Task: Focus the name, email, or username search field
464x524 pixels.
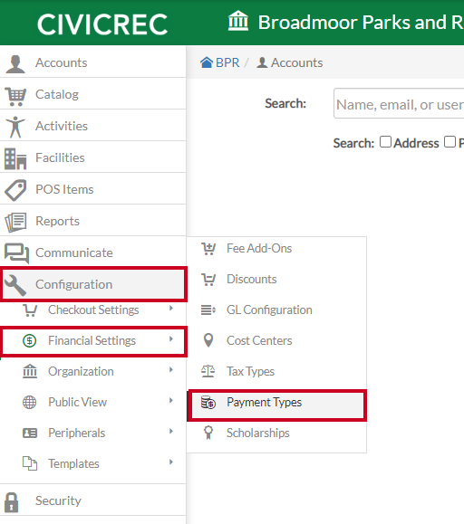Action: click(x=399, y=103)
